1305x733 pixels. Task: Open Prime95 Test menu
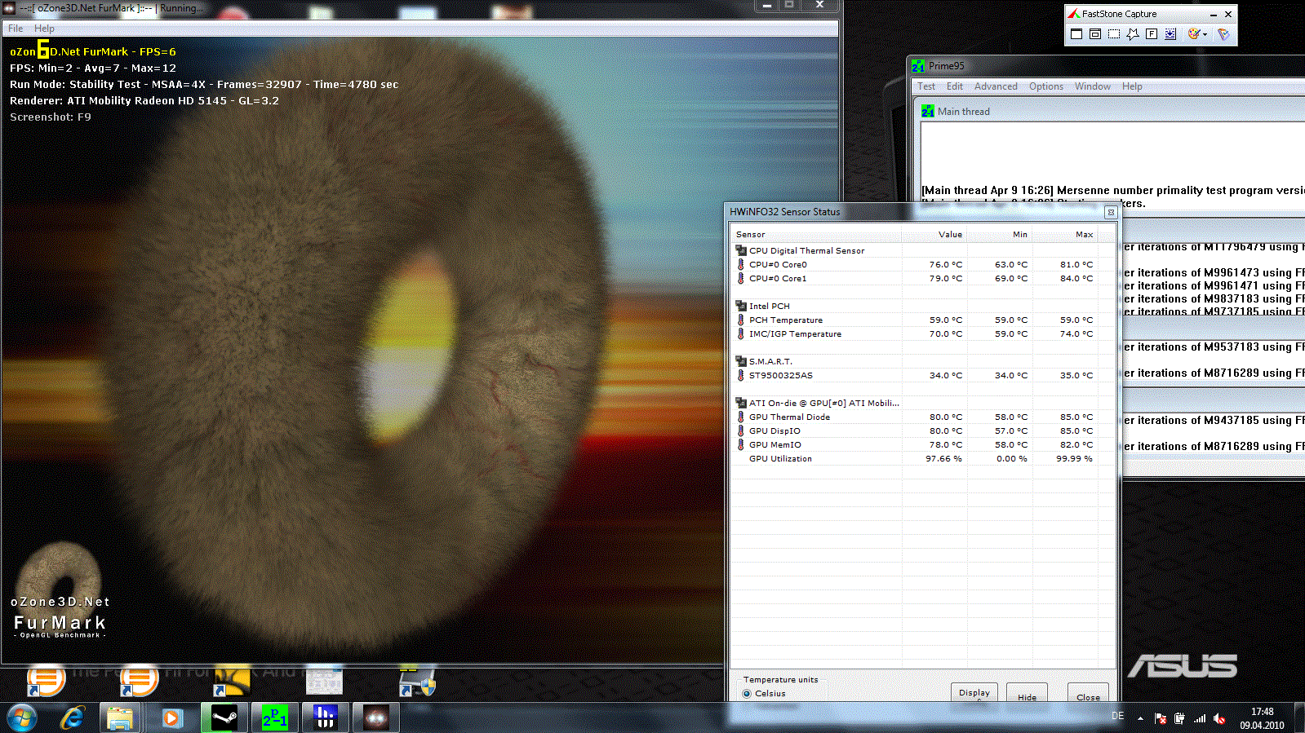pos(926,86)
